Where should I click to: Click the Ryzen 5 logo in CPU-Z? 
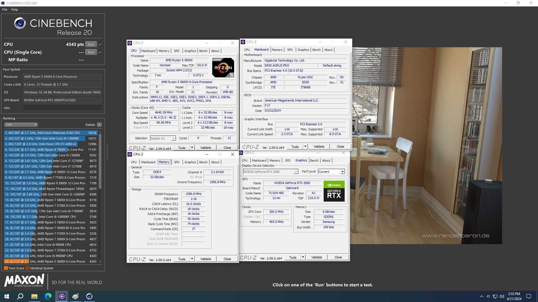click(223, 68)
